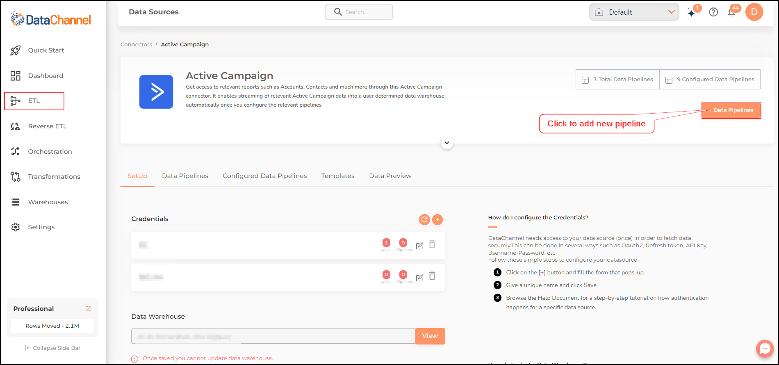The image size is (779, 365).
Task: Add new credential with plus icon
Action: 437,220
